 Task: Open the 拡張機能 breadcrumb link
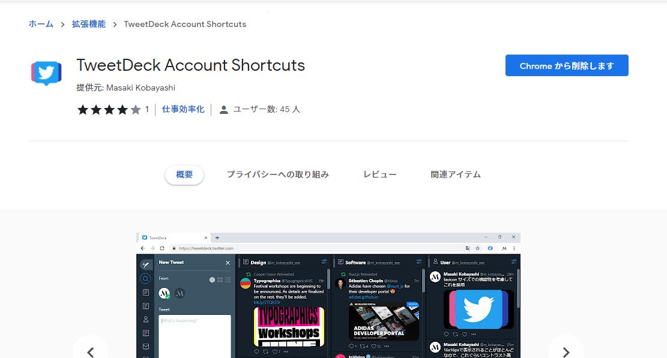coord(88,24)
